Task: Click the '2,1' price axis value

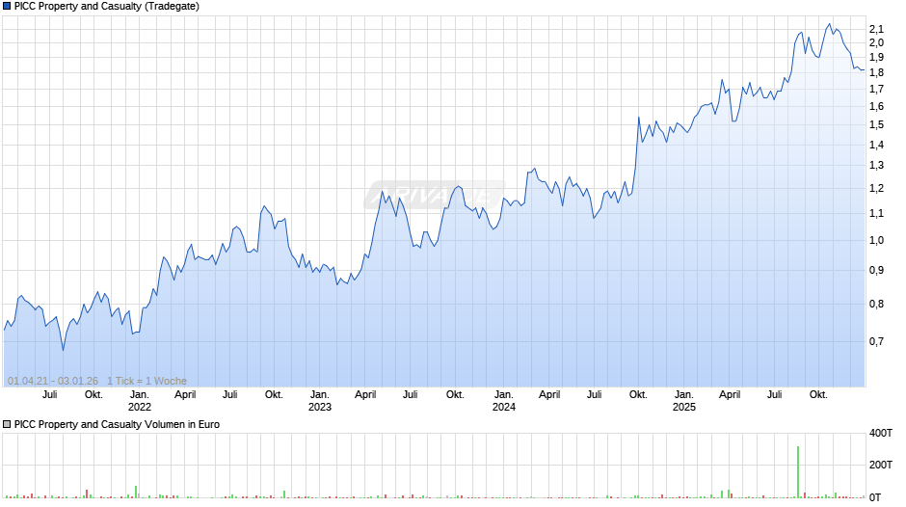Action: coord(876,29)
